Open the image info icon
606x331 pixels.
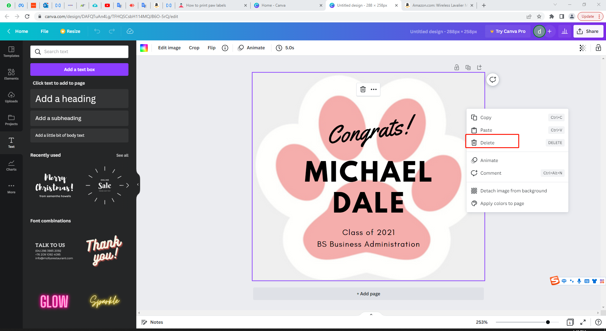[x=225, y=48]
